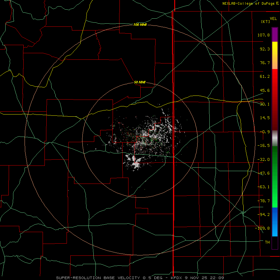
Task: Click the 76.7 legend value
Action: [265, 63]
